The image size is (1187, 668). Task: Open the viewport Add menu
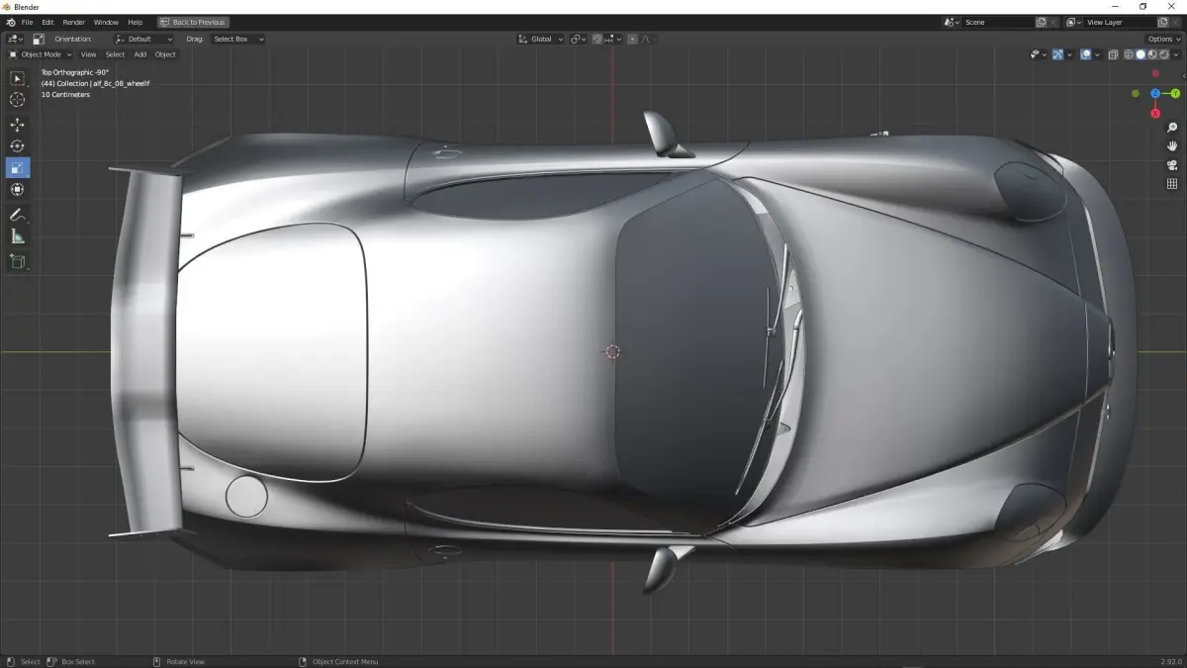(x=140, y=54)
